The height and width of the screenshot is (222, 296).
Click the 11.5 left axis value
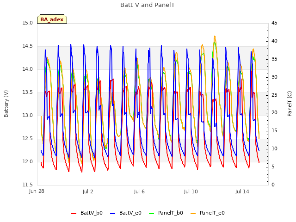pyautogui.click(x=28, y=185)
